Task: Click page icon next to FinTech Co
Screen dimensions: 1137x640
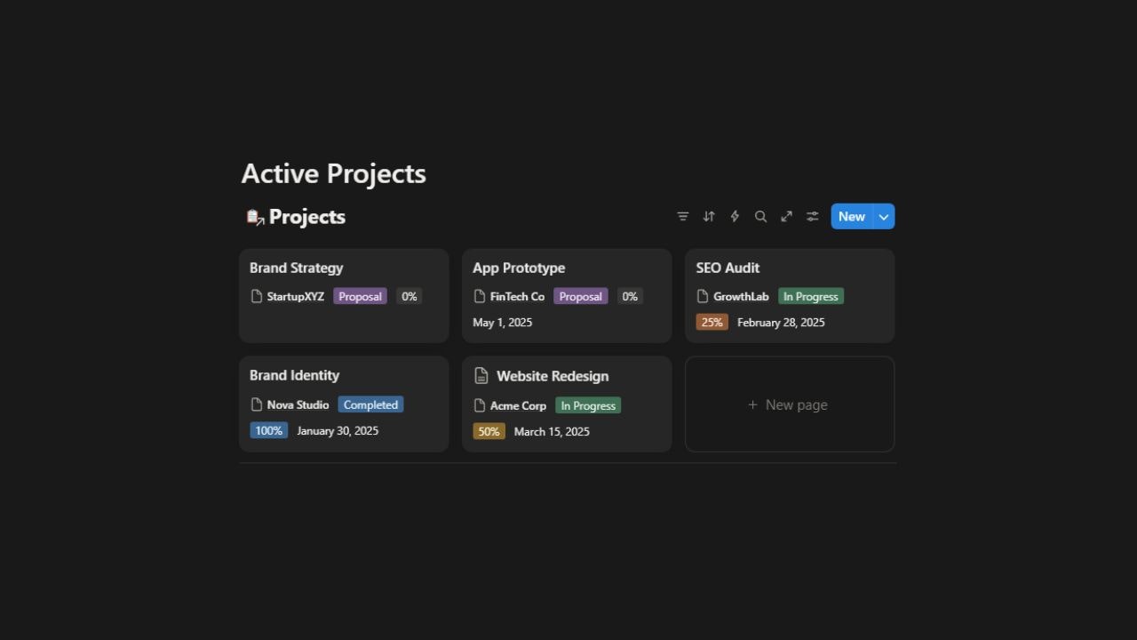Action: (x=480, y=297)
